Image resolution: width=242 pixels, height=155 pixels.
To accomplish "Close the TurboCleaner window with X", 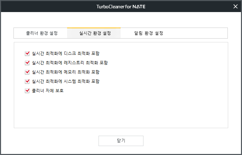I will 235,7.
